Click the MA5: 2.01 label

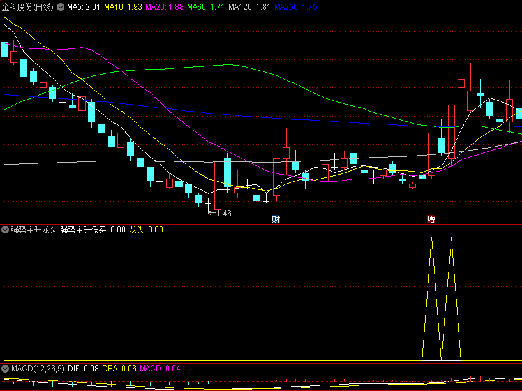pos(84,7)
